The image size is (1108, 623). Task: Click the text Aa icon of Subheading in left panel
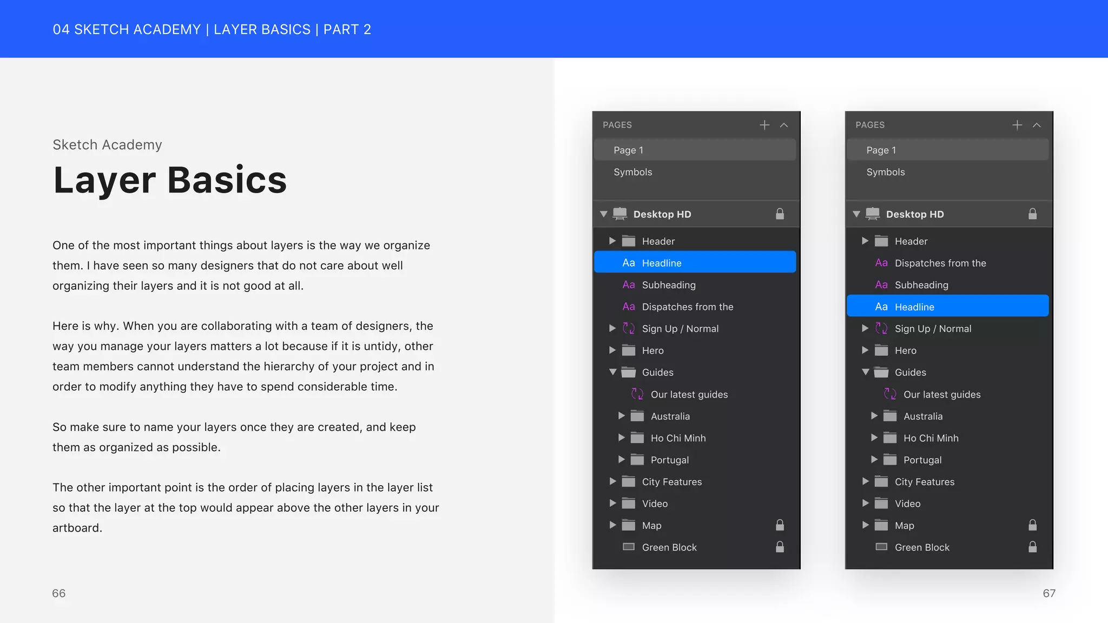tap(628, 284)
